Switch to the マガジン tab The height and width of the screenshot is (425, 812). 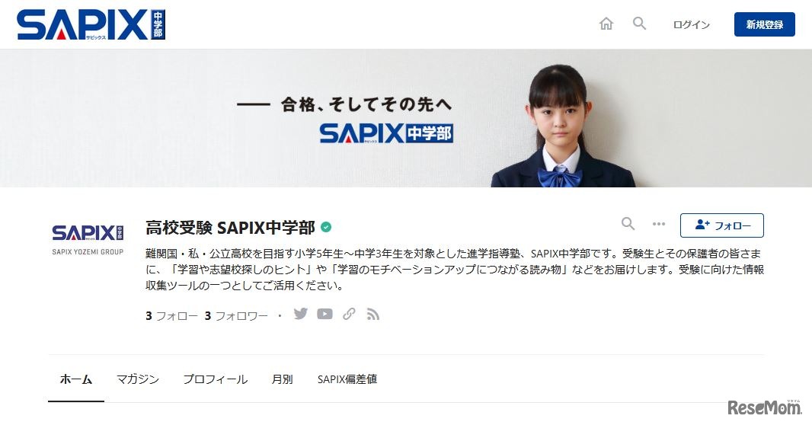138,379
